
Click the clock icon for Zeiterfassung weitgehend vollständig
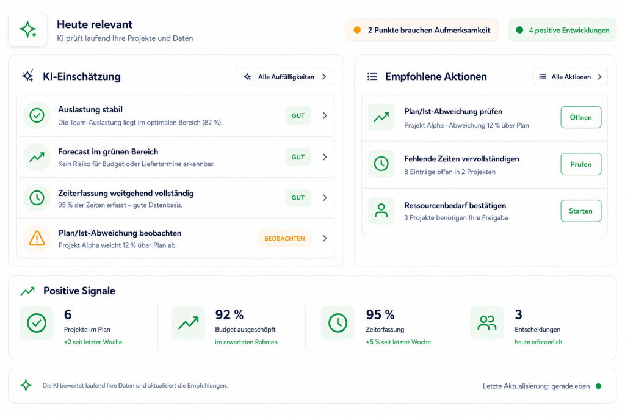37,198
